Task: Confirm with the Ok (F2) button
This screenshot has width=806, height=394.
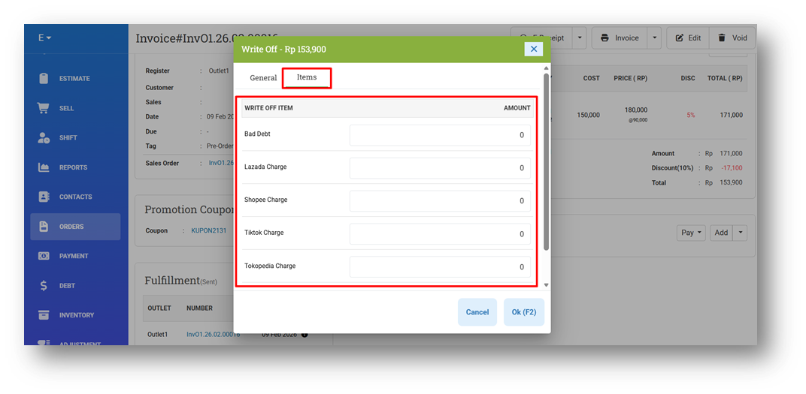Action: [524, 312]
